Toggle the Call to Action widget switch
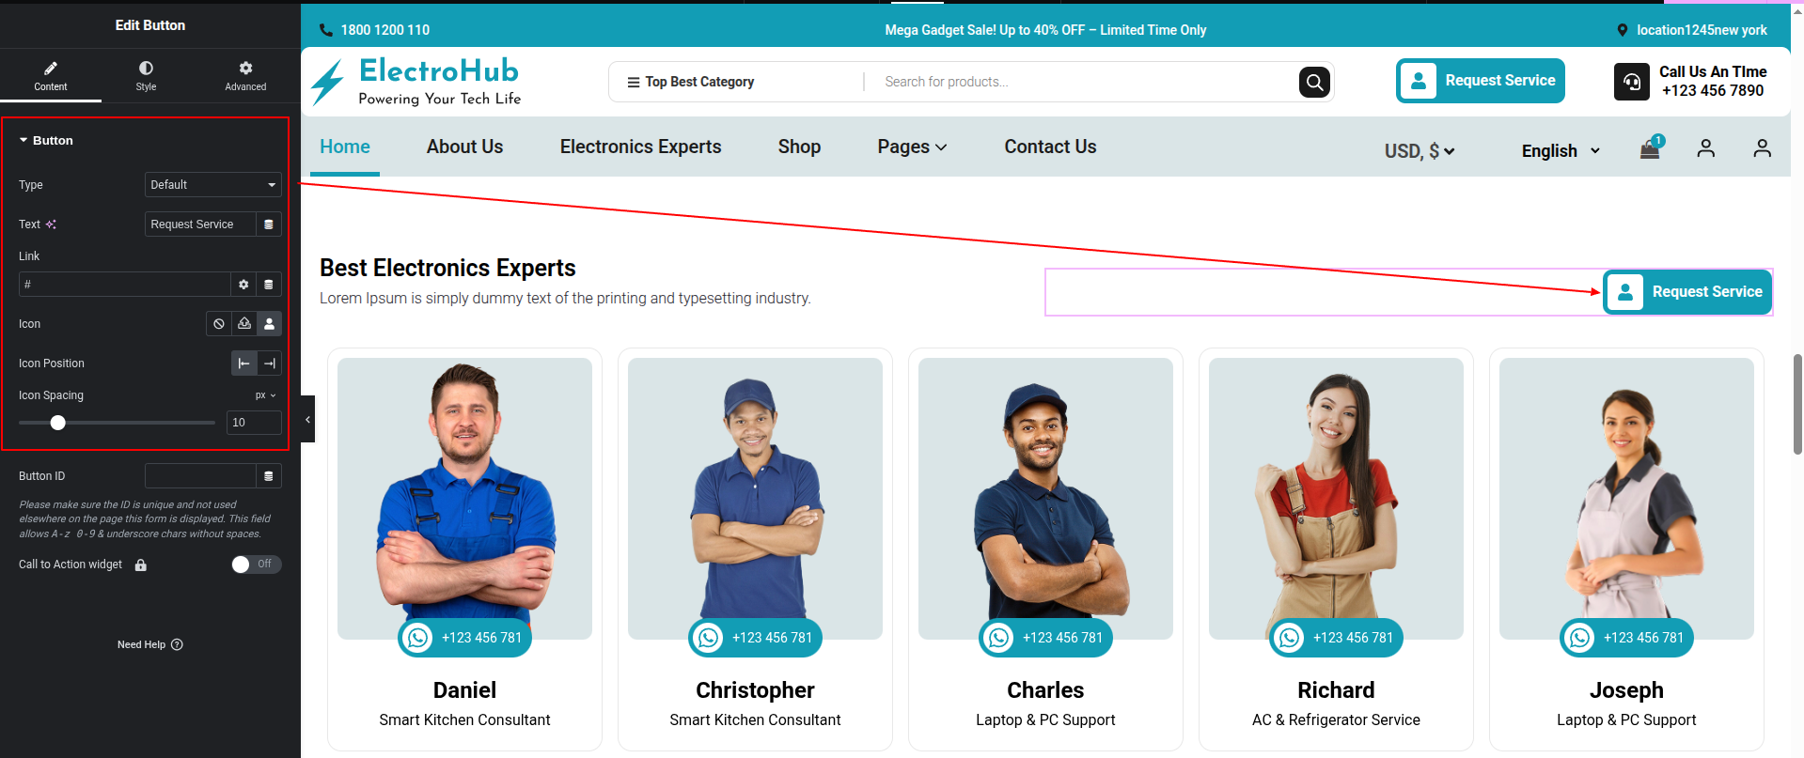Viewport: 1804px width, 758px height. (256, 564)
